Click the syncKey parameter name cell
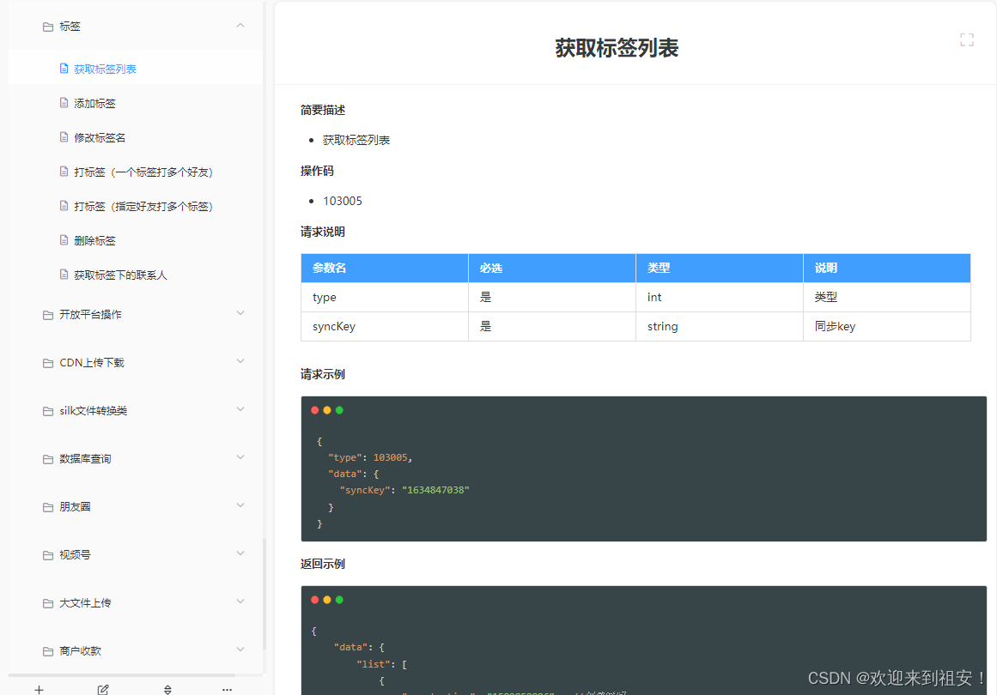Image resolution: width=997 pixels, height=695 pixels. [x=385, y=327]
